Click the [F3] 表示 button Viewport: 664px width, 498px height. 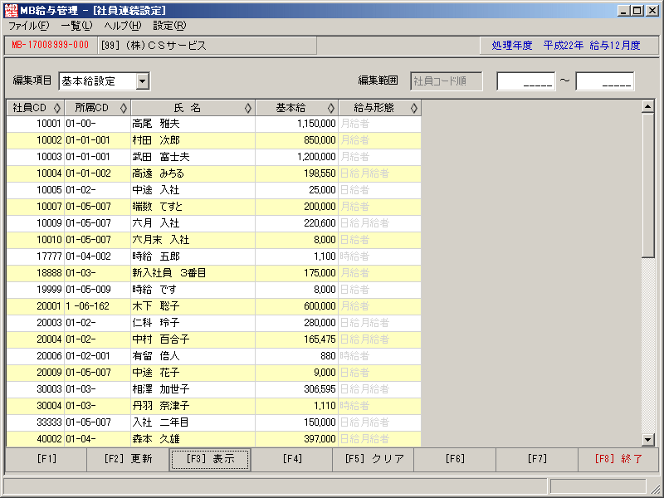(210, 459)
